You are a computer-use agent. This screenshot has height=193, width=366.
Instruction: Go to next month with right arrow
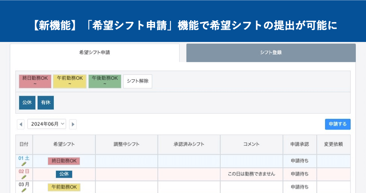73,124
